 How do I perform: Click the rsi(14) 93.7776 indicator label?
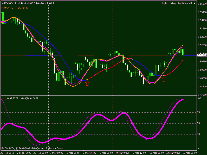[x=10, y=98]
